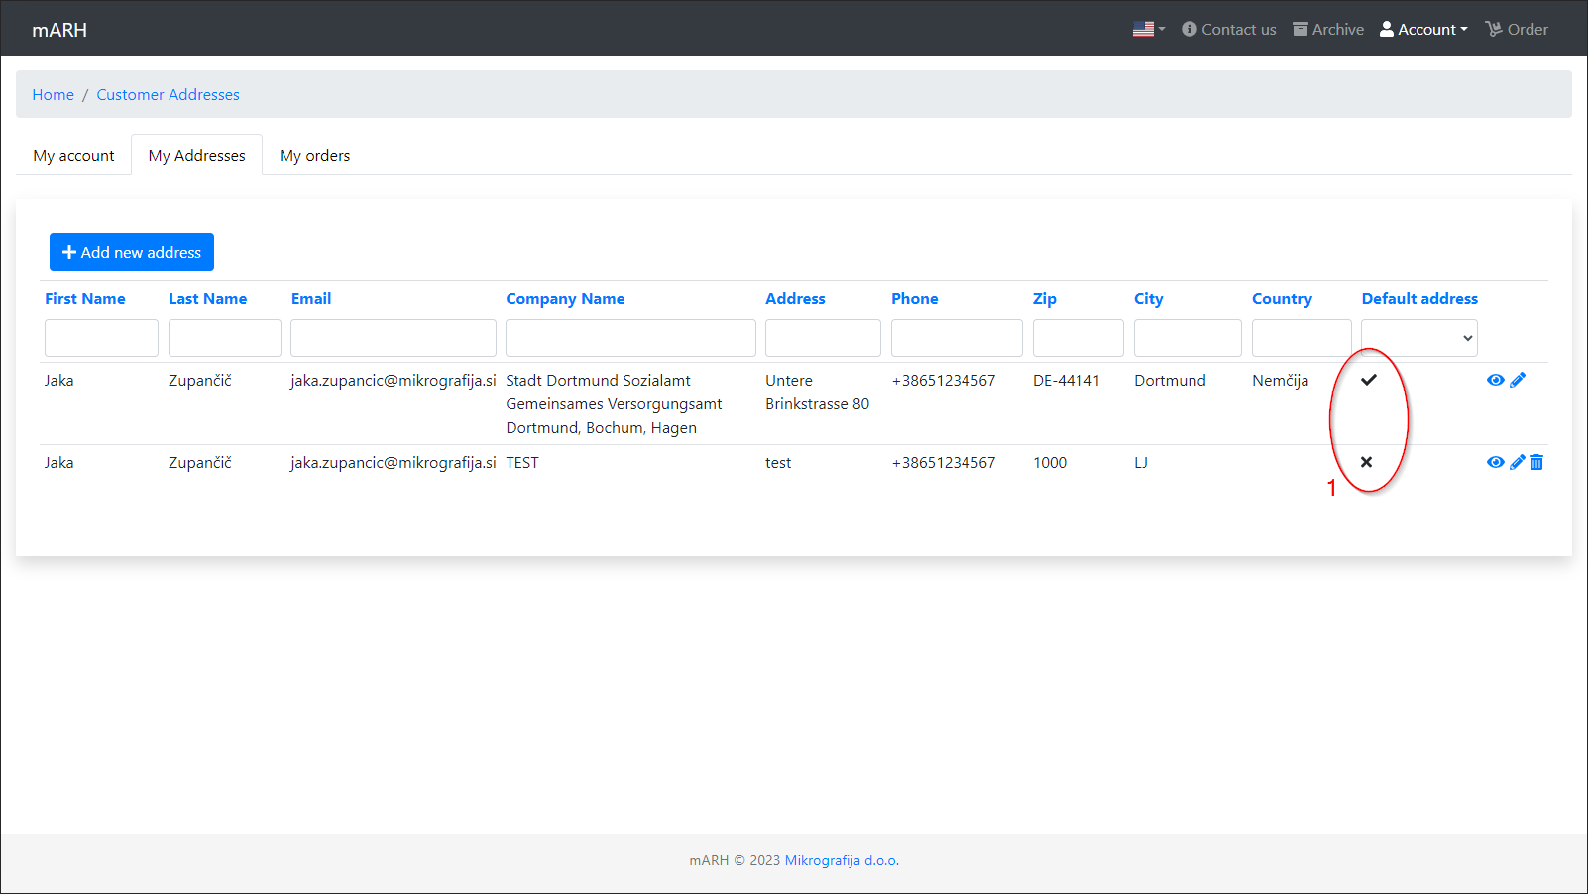Open the language flag dropdown
The height and width of the screenshot is (894, 1588).
click(1148, 30)
